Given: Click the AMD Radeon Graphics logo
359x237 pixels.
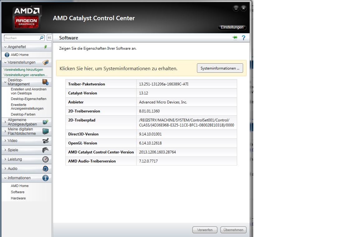Looking at the screenshot, I should pyautogui.click(x=27, y=18).
